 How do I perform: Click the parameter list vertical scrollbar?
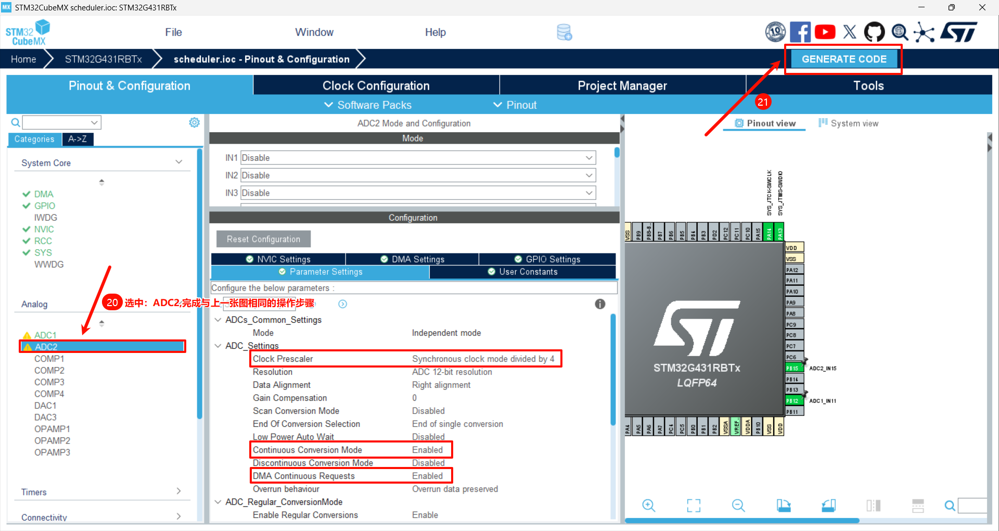(613, 370)
